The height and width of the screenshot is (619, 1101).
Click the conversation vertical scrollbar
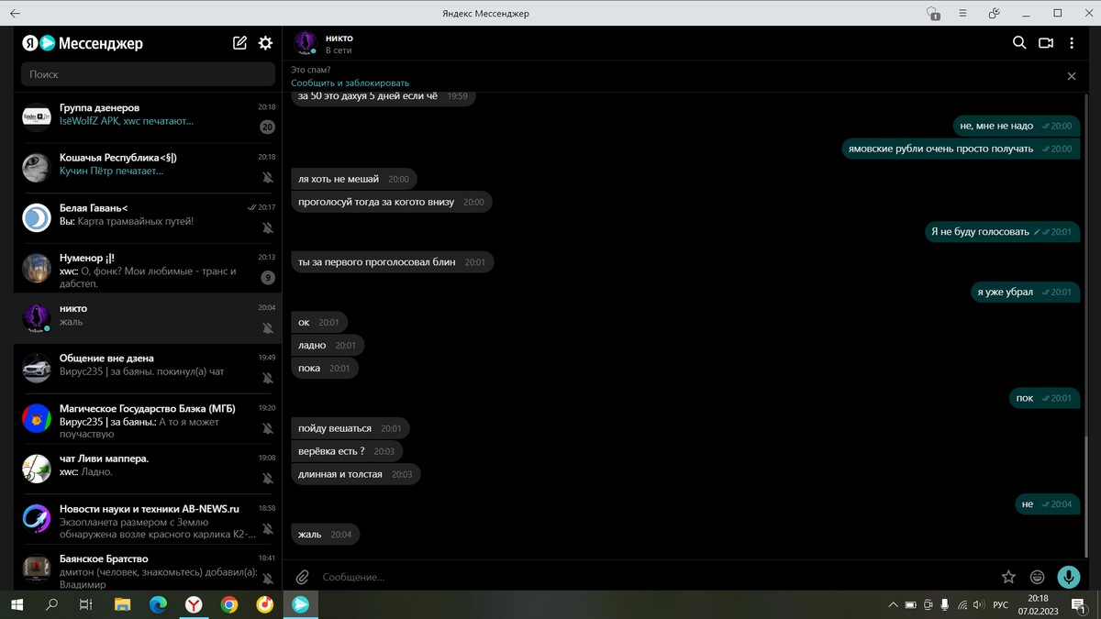(x=1086, y=495)
